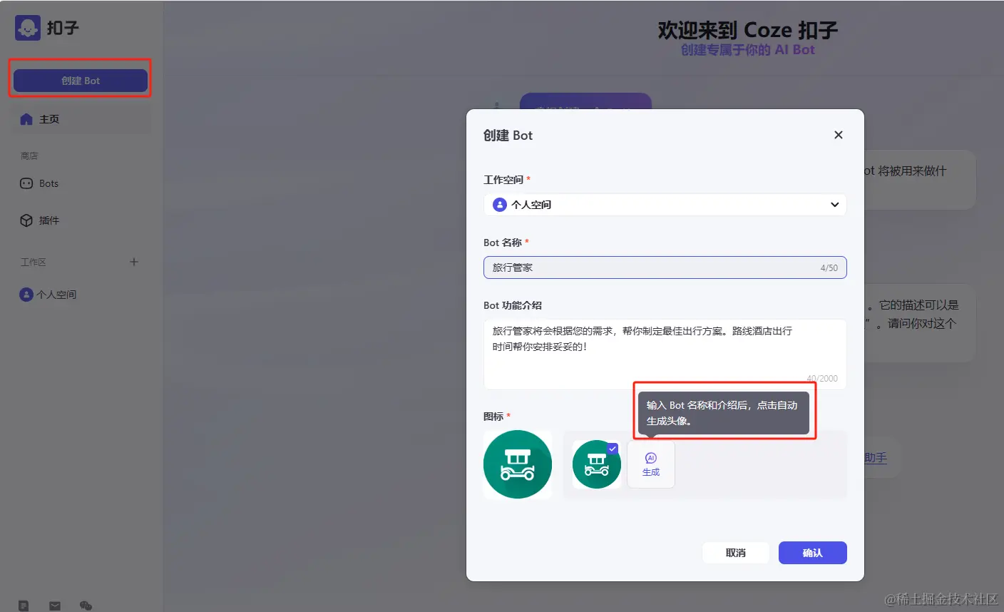Click the 助手 link behind dialog
The width and height of the screenshot is (1004, 612).
click(876, 458)
